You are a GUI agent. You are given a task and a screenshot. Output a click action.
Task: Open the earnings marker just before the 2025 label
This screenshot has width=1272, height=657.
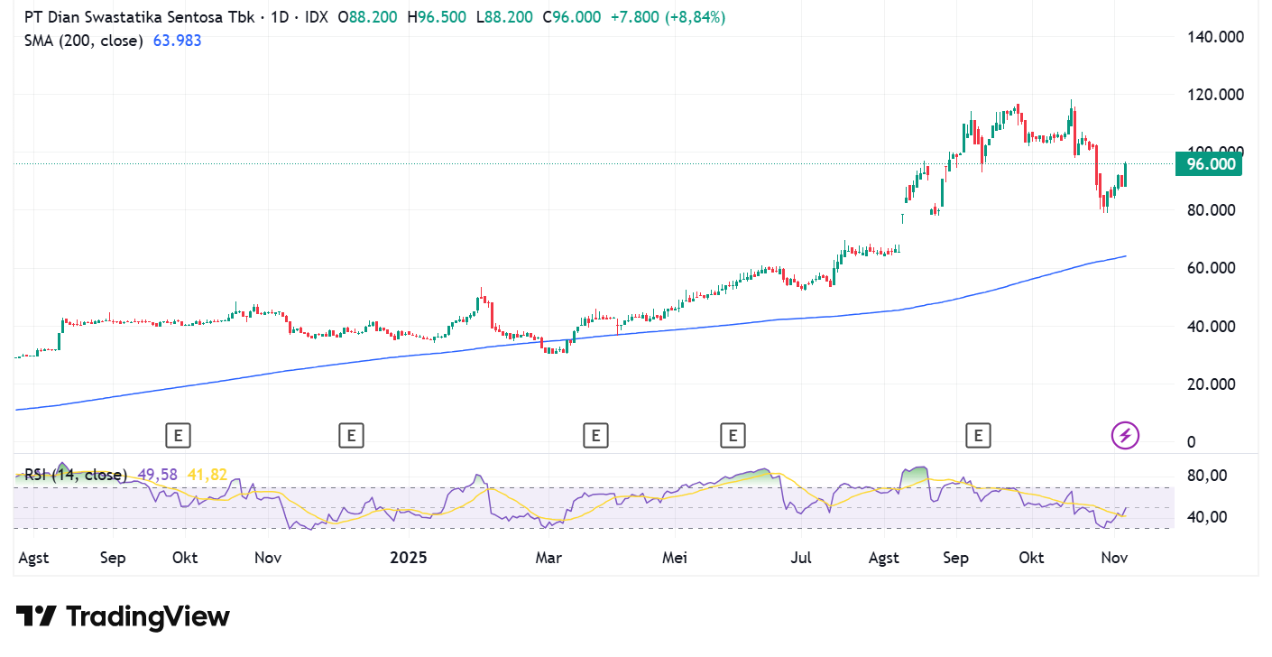[351, 437]
